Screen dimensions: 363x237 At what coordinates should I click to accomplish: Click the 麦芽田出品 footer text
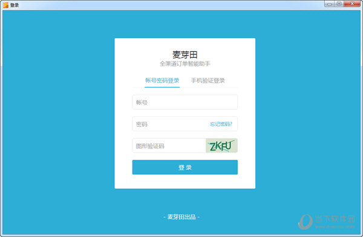pyautogui.click(x=181, y=217)
